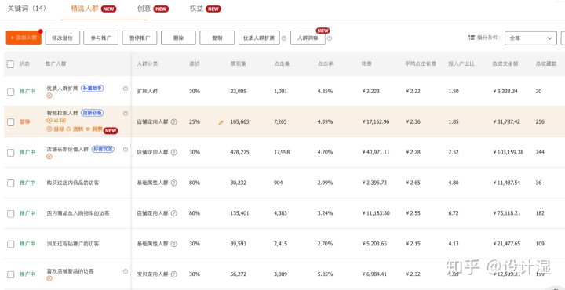This screenshot has width=565, height=290.
Task: Click the 人群分类 column header
Action: click(148, 63)
